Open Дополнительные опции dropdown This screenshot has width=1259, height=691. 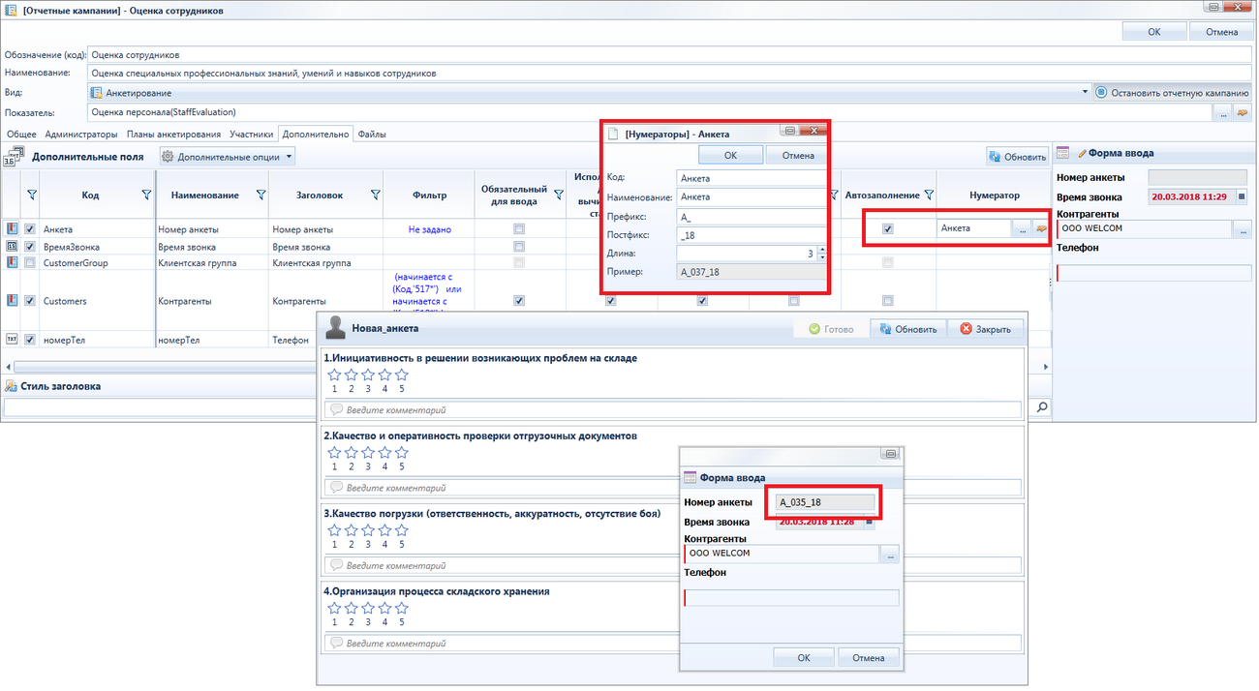pyautogui.click(x=227, y=156)
